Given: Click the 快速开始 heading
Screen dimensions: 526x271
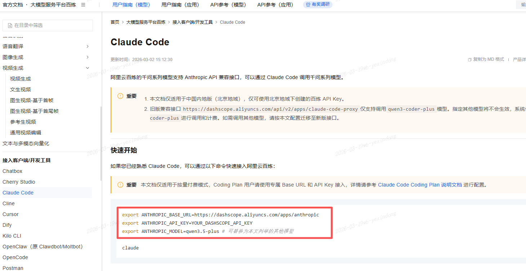Looking at the screenshot, I should point(124,150).
